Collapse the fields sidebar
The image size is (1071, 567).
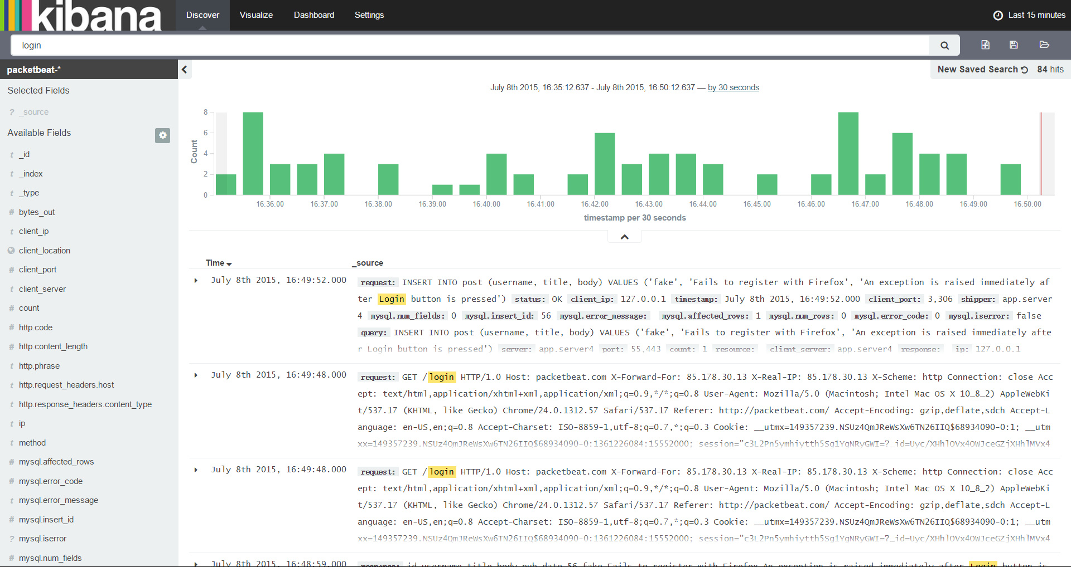(x=185, y=70)
